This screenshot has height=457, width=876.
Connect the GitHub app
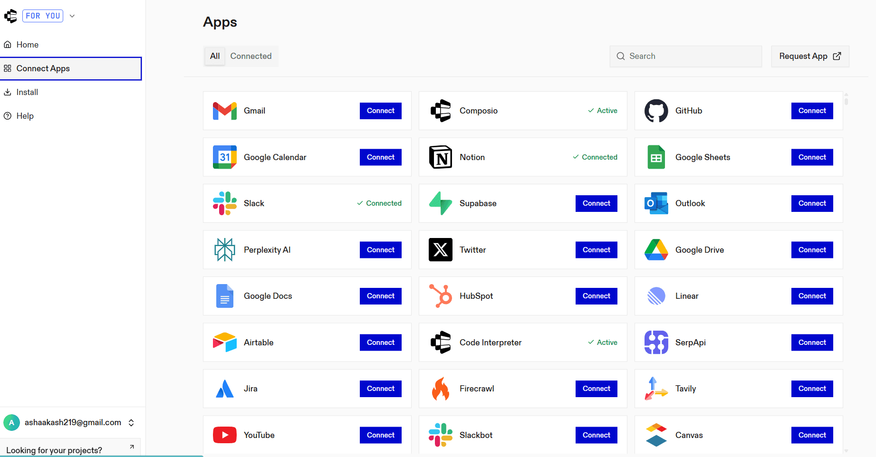coord(812,111)
